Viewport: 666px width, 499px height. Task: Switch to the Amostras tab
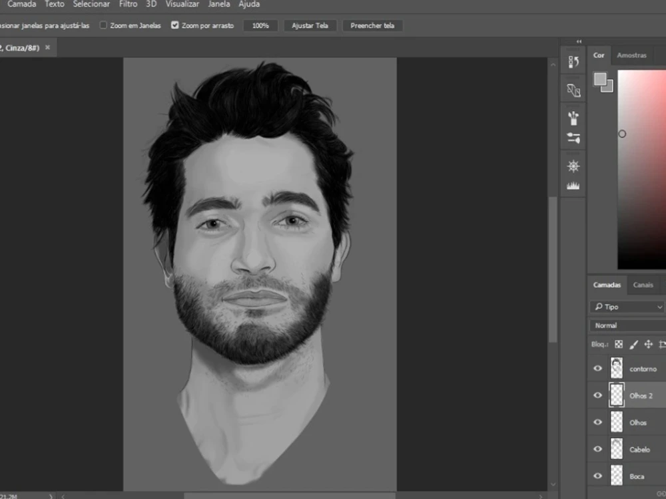click(x=631, y=55)
